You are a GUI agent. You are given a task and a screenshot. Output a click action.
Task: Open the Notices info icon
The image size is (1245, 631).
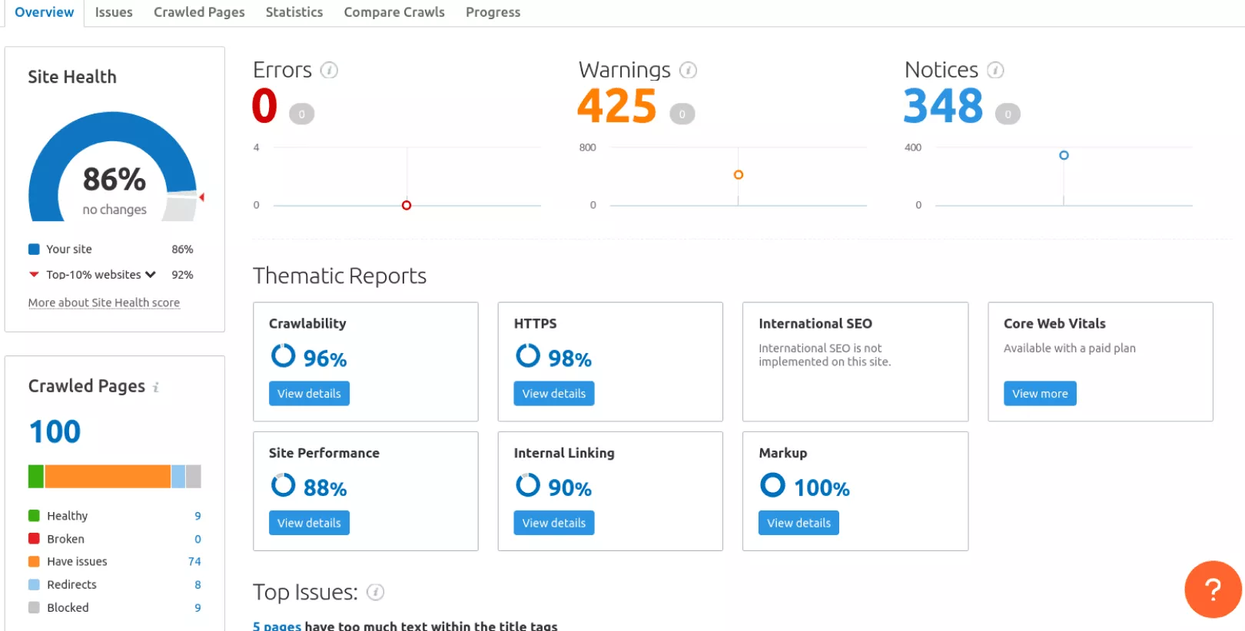[x=995, y=71]
